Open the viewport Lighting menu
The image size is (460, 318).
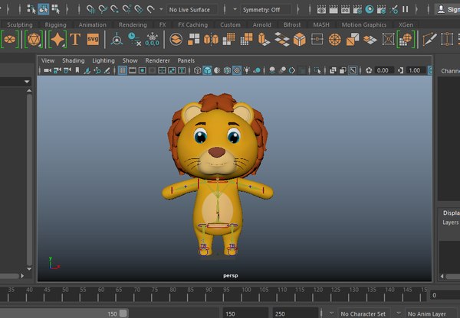click(x=103, y=60)
